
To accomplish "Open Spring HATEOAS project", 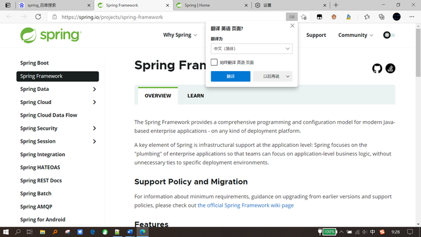I will click(x=40, y=167).
